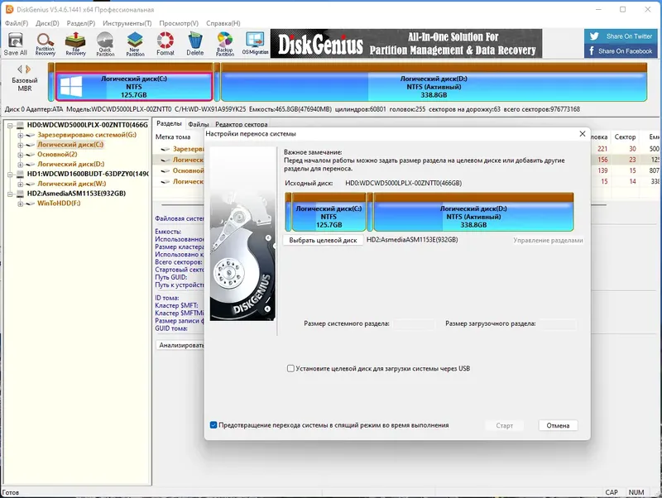Click the Размер системного раздела field

(x=413, y=323)
